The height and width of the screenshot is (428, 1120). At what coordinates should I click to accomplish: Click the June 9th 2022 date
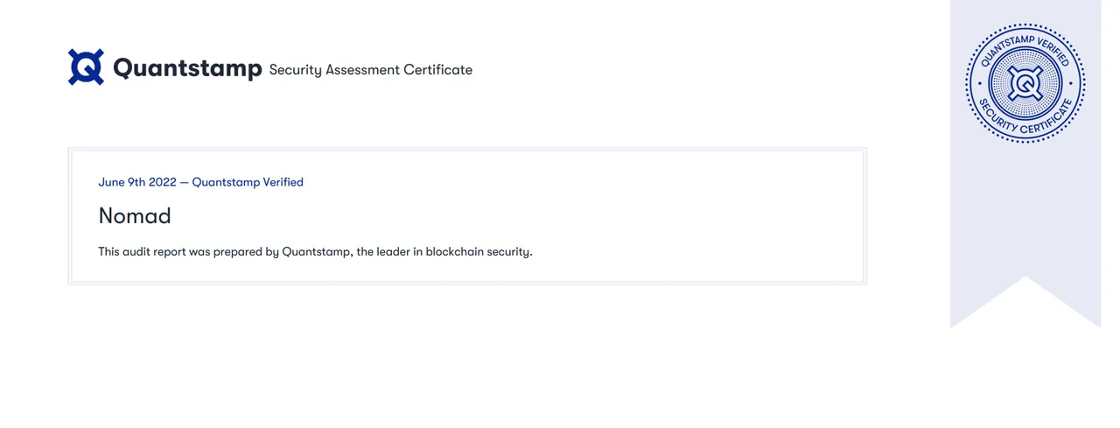coord(137,182)
